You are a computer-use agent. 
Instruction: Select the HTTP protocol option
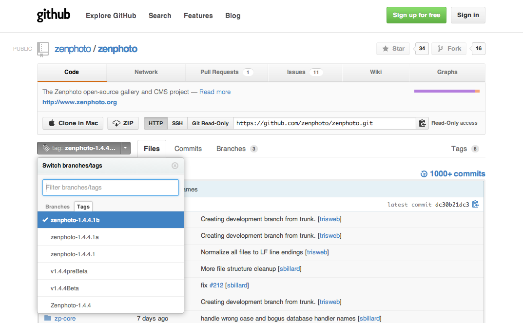click(155, 123)
